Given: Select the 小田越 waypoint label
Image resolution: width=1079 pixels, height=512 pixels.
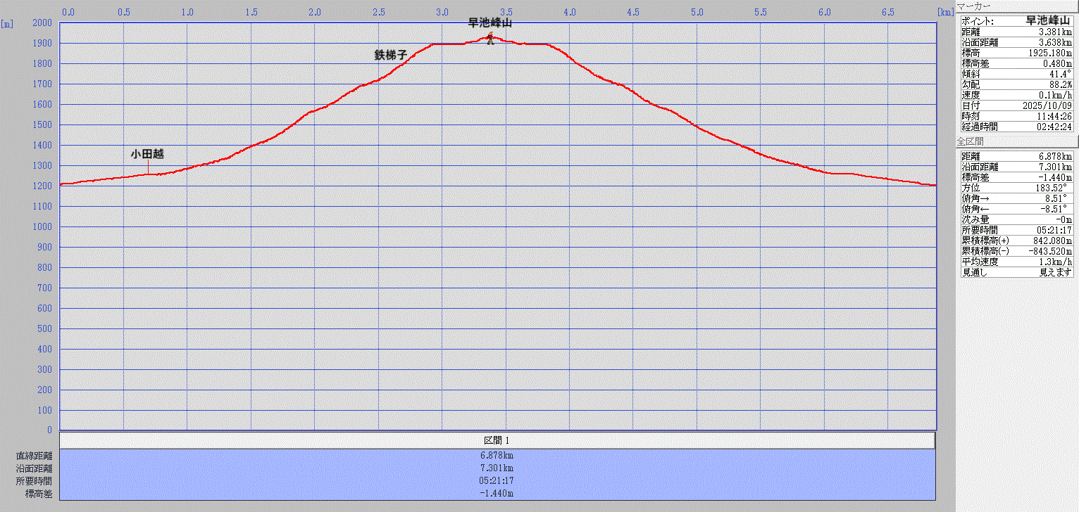Looking at the screenshot, I should coord(146,153).
